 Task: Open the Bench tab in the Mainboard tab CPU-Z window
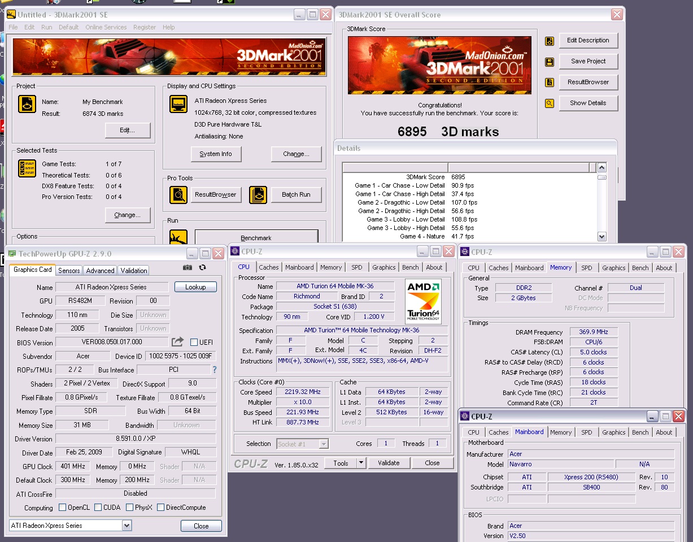[640, 432]
